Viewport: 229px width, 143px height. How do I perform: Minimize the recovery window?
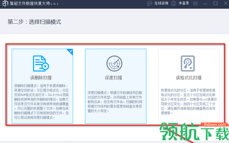point(205,4)
